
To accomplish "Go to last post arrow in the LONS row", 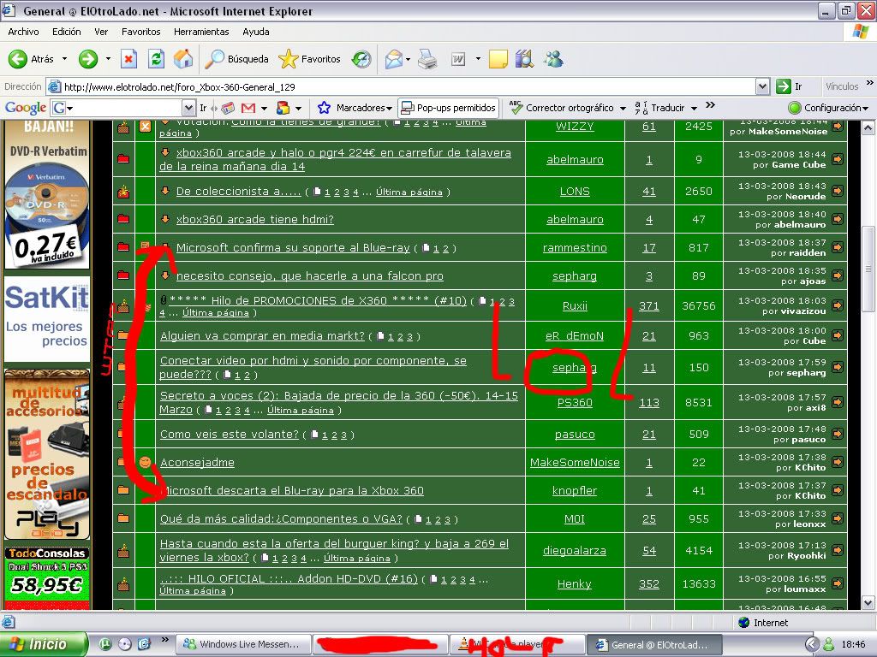I will click(838, 191).
